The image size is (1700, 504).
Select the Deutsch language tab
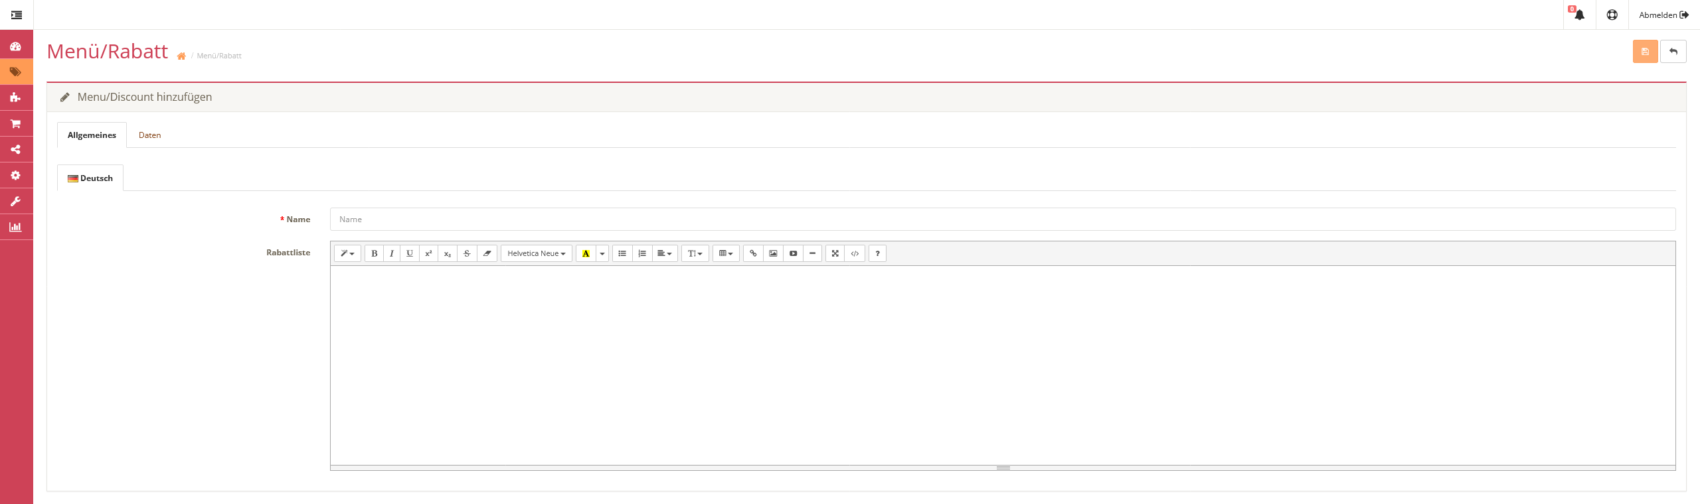coord(90,178)
